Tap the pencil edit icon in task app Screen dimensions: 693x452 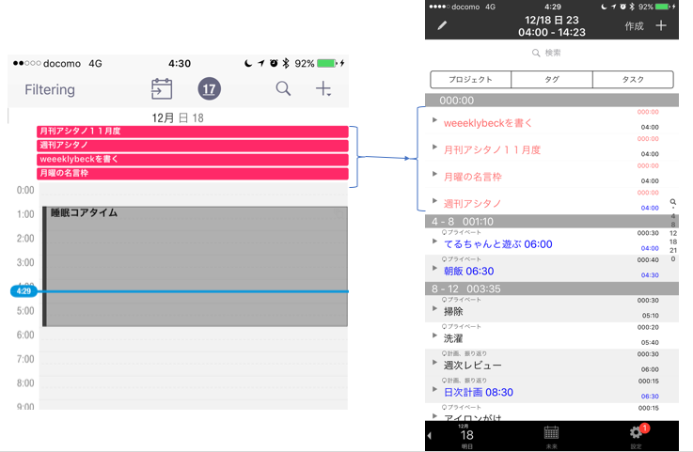tap(443, 25)
